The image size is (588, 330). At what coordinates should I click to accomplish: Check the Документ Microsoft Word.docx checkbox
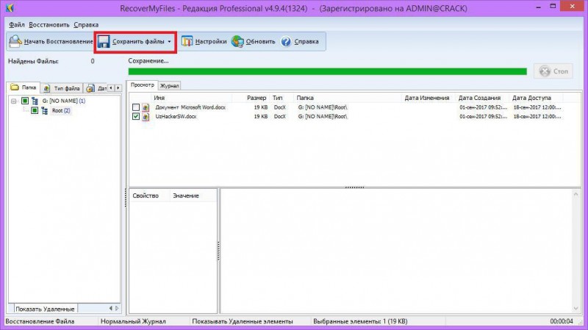tap(136, 107)
